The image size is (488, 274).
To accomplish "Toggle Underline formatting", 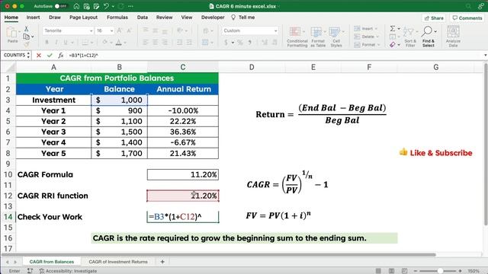I will pyautogui.click(x=66, y=43).
